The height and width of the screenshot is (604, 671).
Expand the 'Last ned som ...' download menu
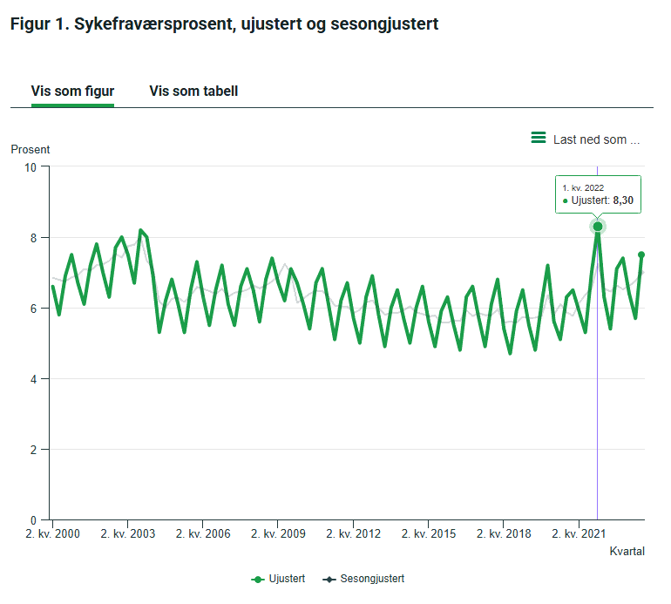596,139
